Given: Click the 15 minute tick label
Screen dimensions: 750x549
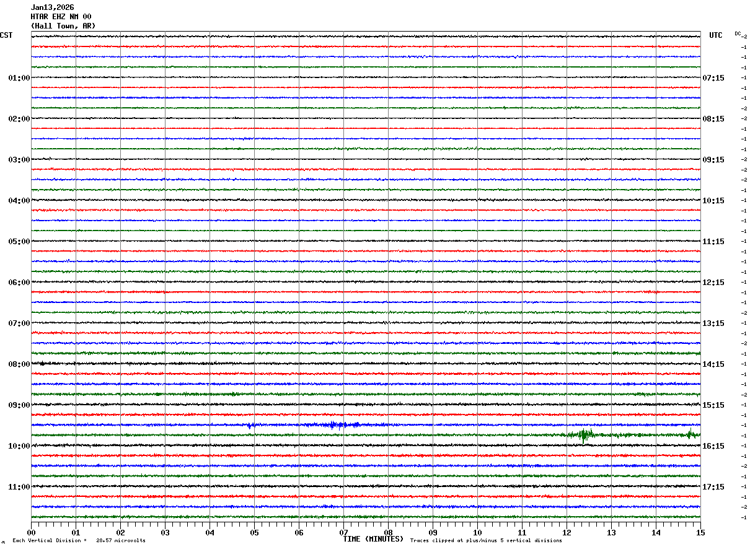Looking at the screenshot, I should click(700, 532).
